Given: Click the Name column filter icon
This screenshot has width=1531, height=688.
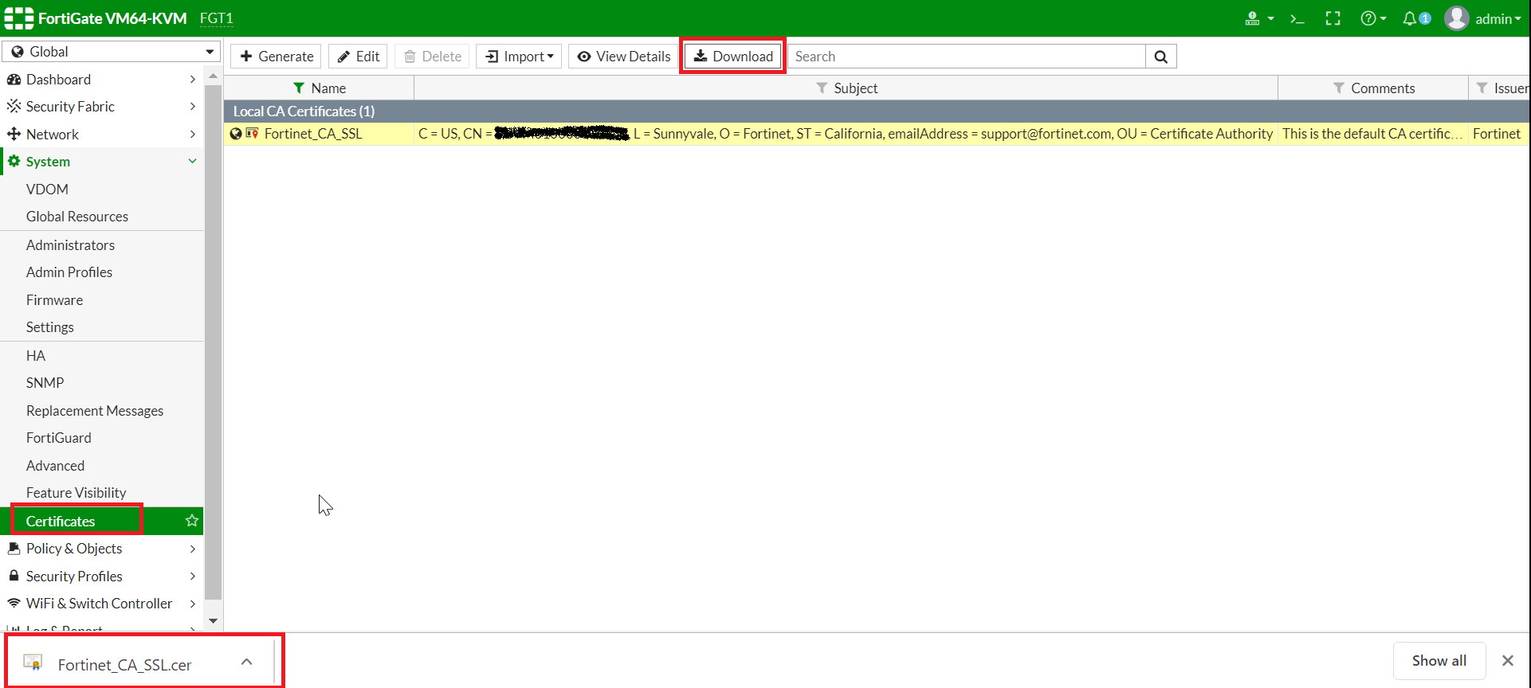Looking at the screenshot, I should (x=299, y=88).
